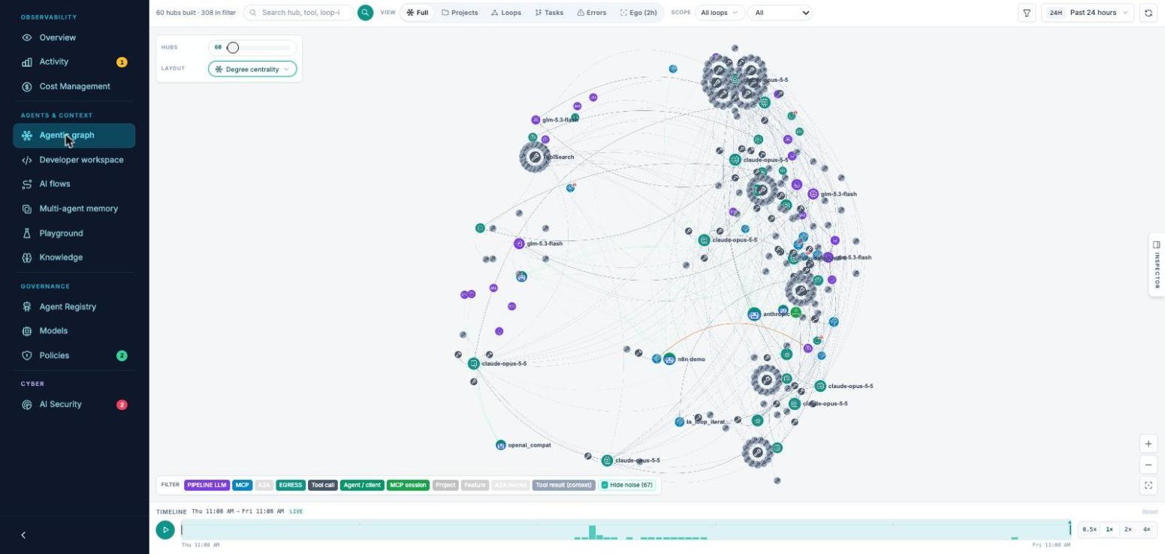The height and width of the screenshot is (554, 1165).
Task: Open Developer workspace
Action: point(74,160)
